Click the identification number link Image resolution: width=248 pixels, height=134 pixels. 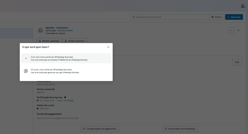(65, 31)
